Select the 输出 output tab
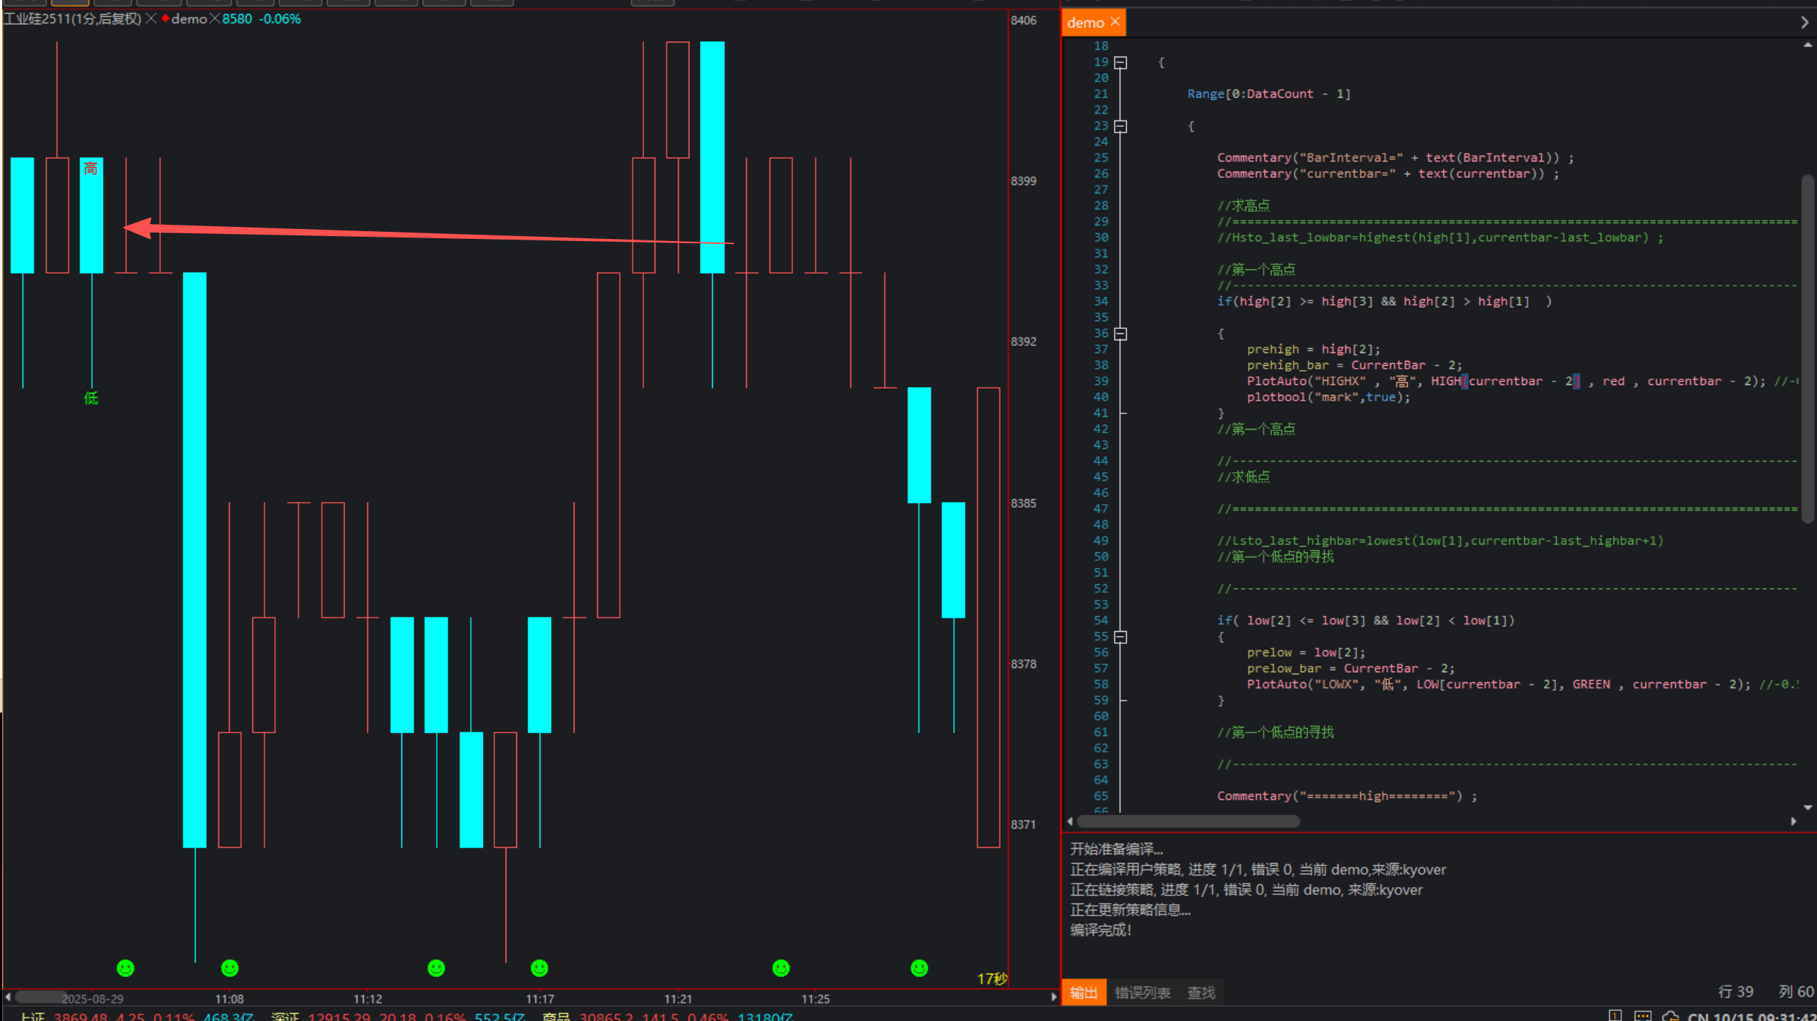 1083,993
